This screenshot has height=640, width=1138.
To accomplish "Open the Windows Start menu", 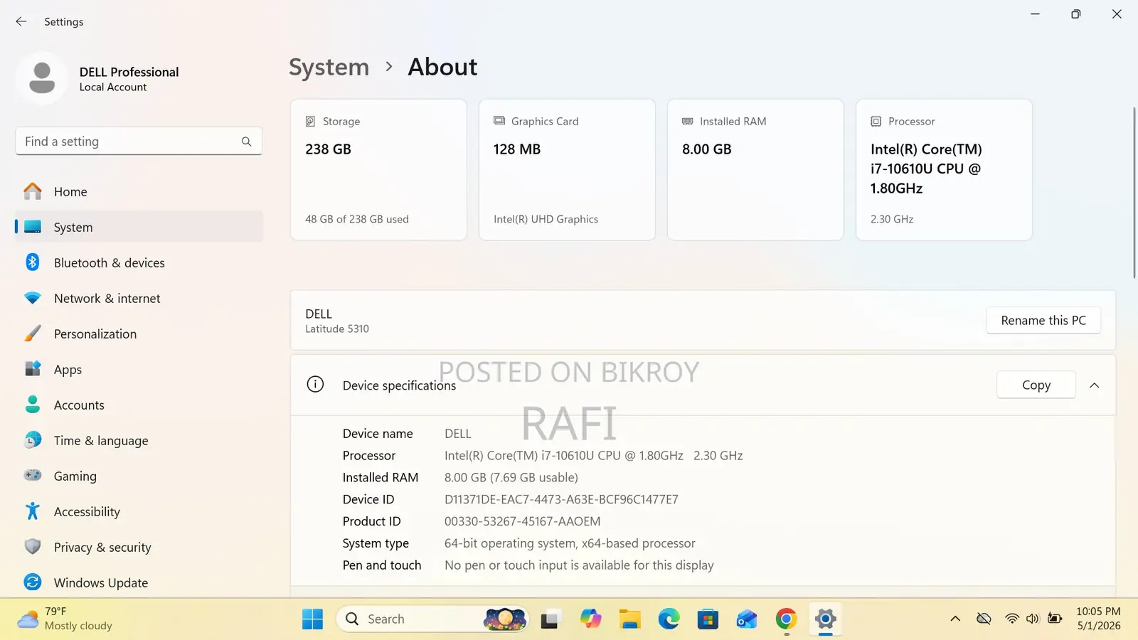I will pos(312,619).
